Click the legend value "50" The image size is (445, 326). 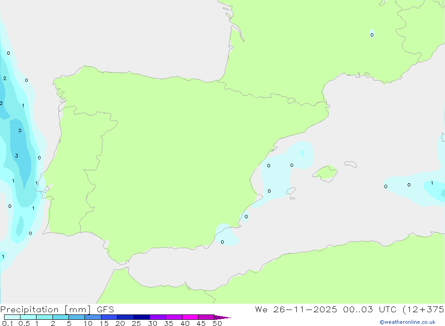[x=217, y=323]
